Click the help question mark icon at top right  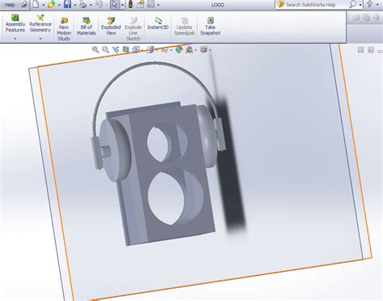coord(370,4)
